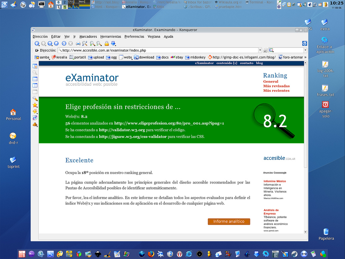This screenshot has width=345, height=259.
Task: Click the address URL input field
Action: click(x=158, y=51)
